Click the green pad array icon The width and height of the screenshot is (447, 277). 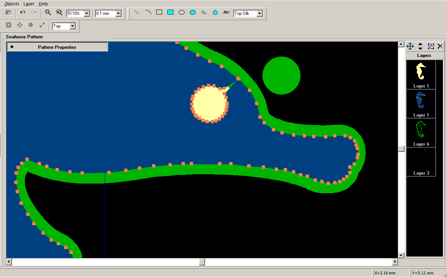[9, 25]
